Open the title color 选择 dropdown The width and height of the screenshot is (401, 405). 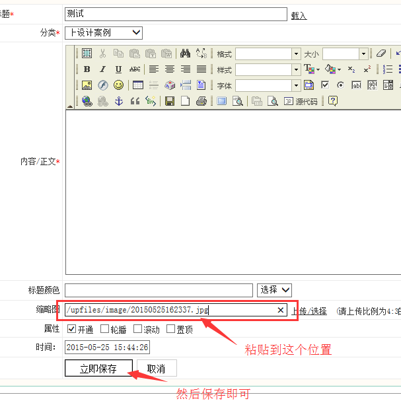(274, 290)
